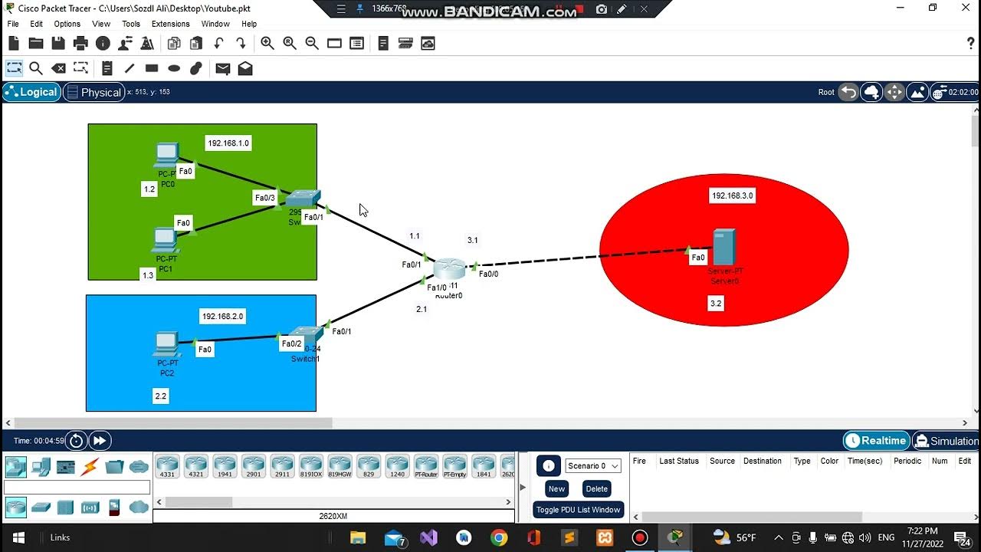Switch to Simulation mode
This screenshot has width=981, height=552.
tap(946, 441)
